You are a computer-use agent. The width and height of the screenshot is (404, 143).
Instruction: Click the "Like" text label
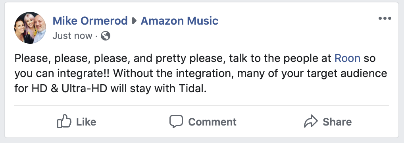coord(86,122)
